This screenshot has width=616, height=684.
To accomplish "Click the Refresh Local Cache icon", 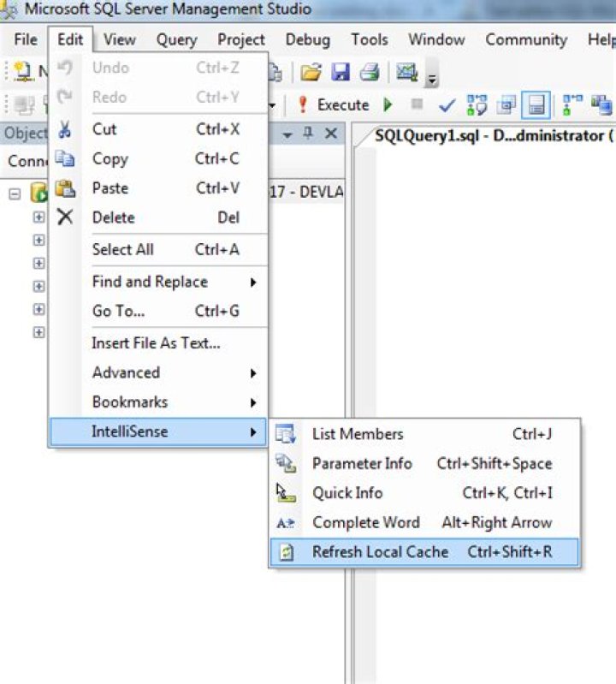I will (x=287, y=552).
